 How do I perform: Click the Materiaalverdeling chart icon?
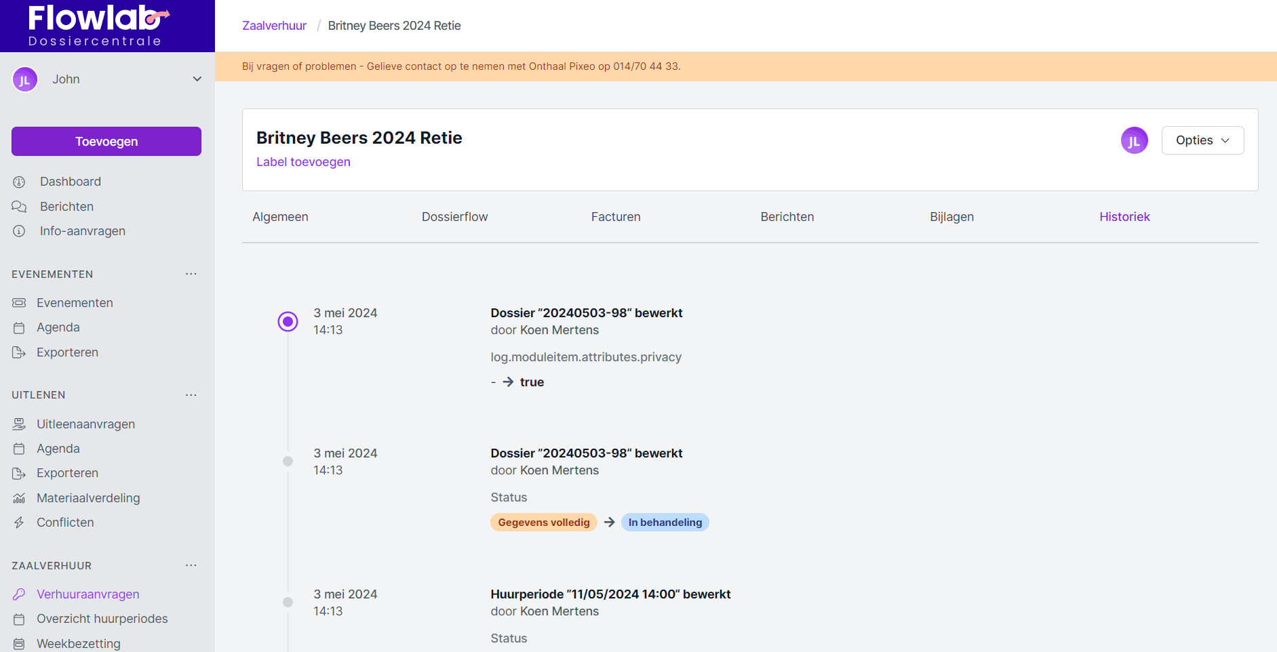click(19, 498)
